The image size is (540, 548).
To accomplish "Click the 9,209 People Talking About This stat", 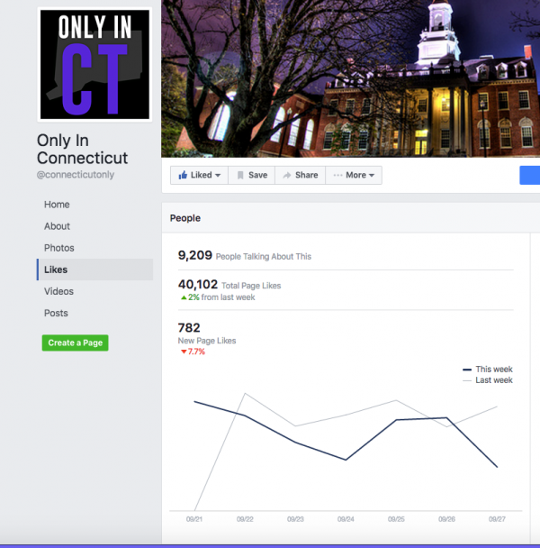I will pos(244,255).
